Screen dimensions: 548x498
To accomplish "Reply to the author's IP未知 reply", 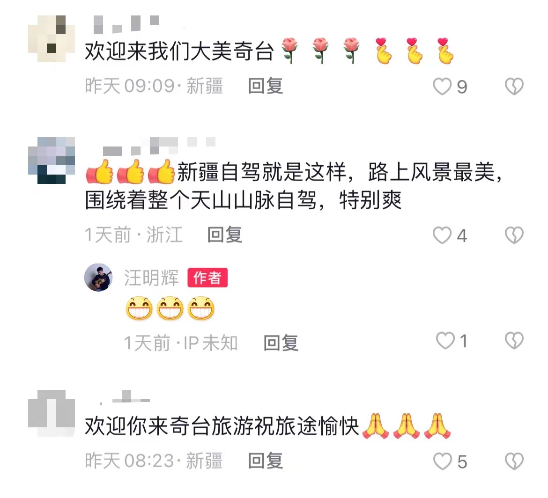I will tap(281, 343).
